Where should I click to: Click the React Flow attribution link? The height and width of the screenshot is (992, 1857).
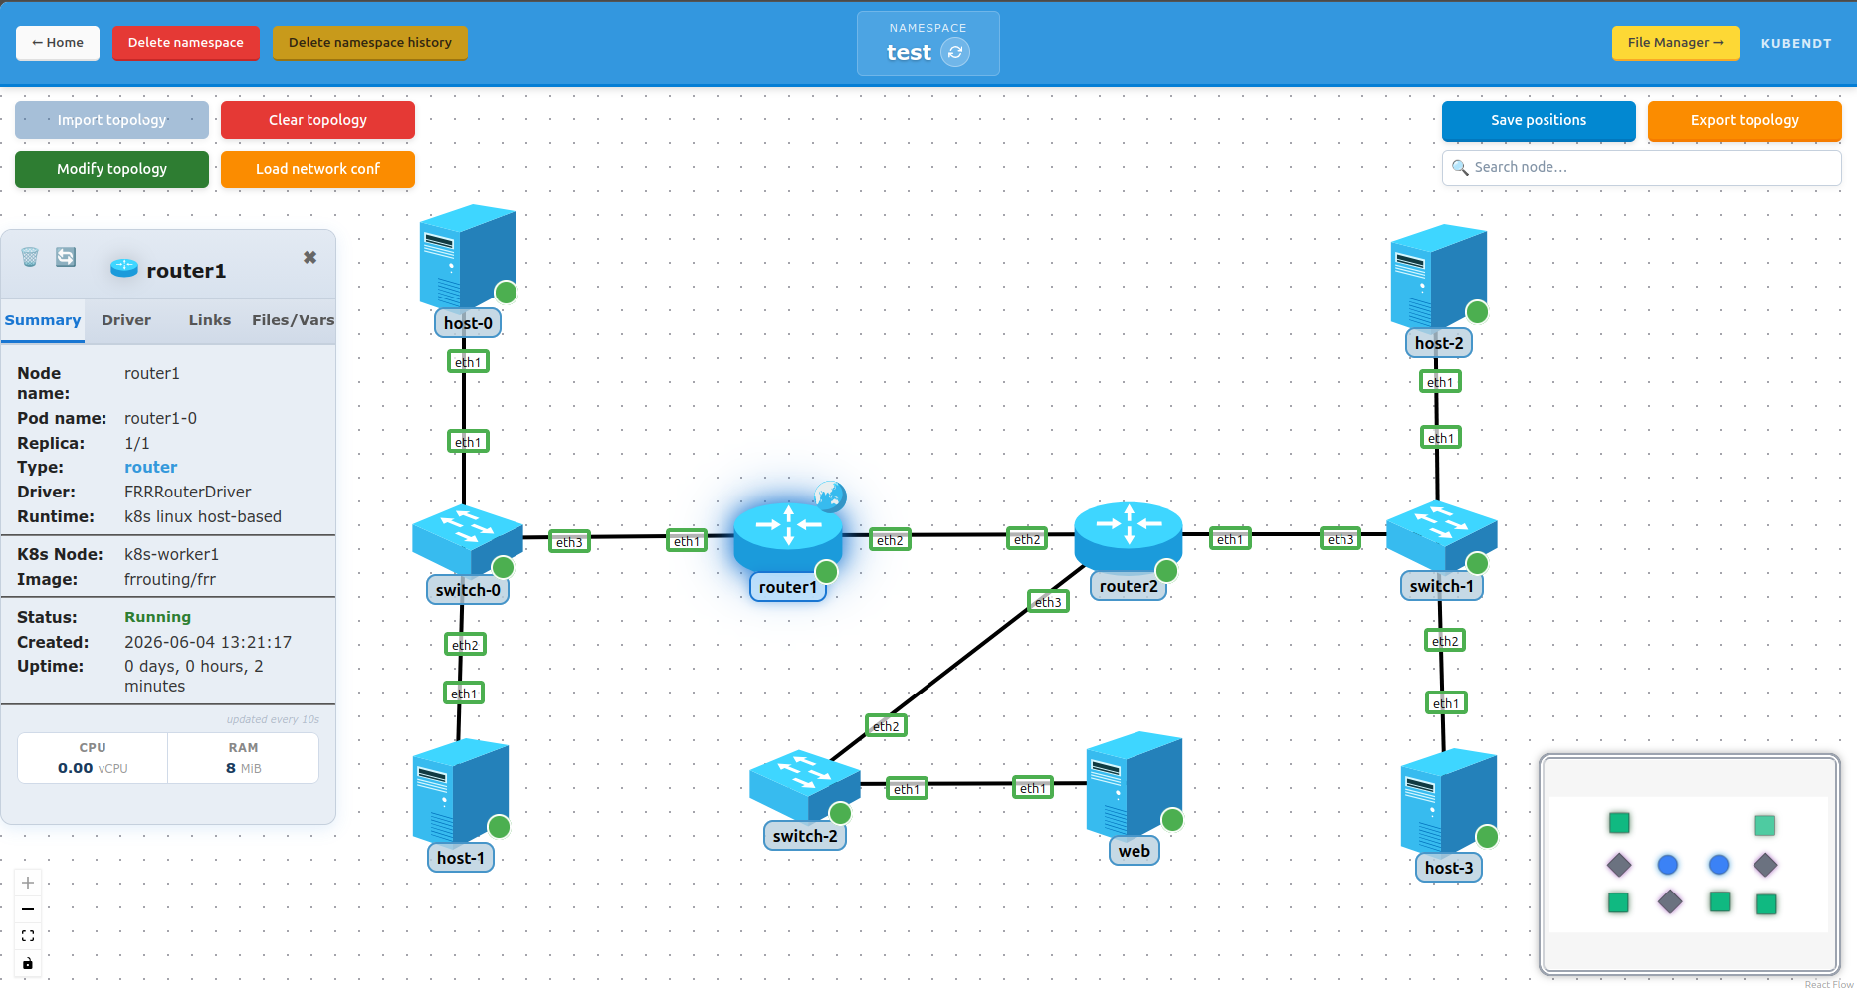(x=1829, y=985)
